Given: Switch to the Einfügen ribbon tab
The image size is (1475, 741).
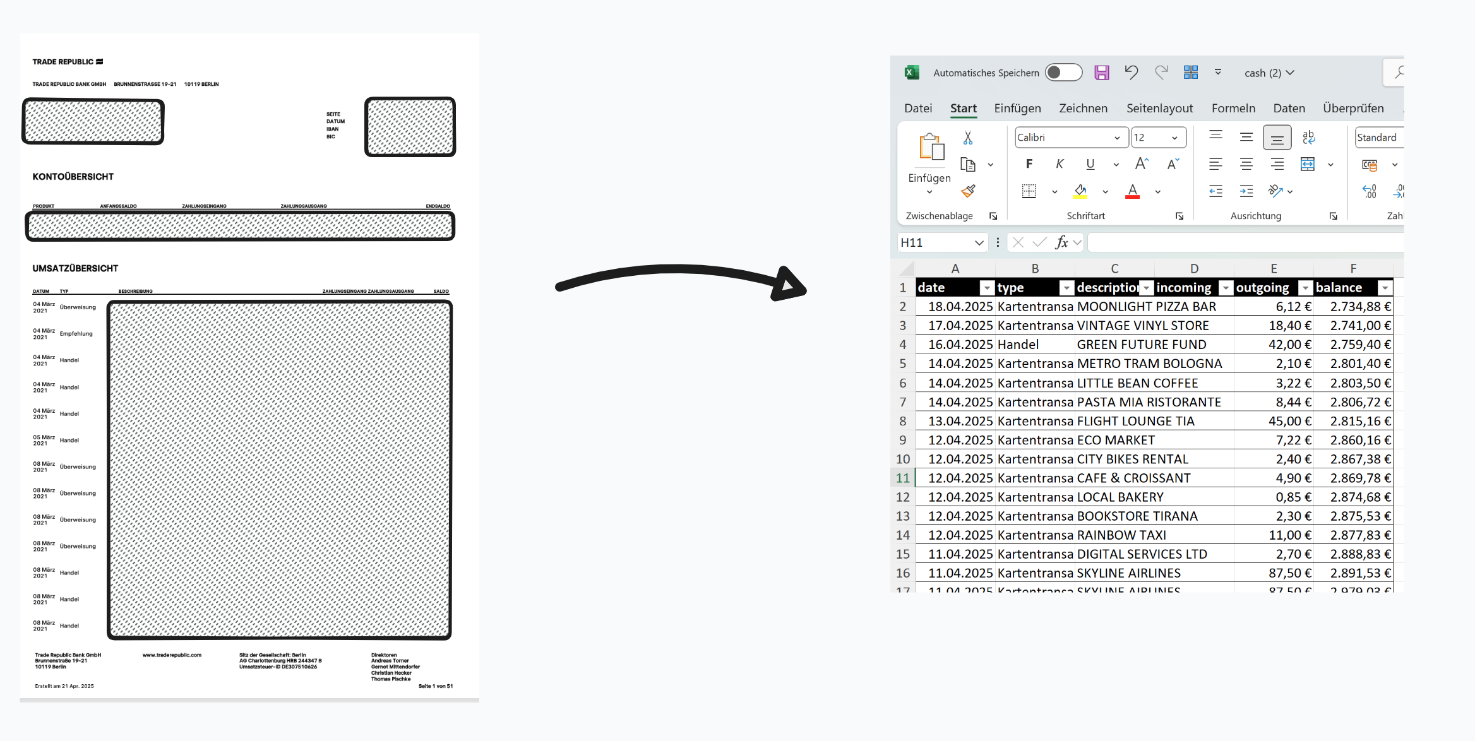Looking at the screenshot, I should point(1017,108).
